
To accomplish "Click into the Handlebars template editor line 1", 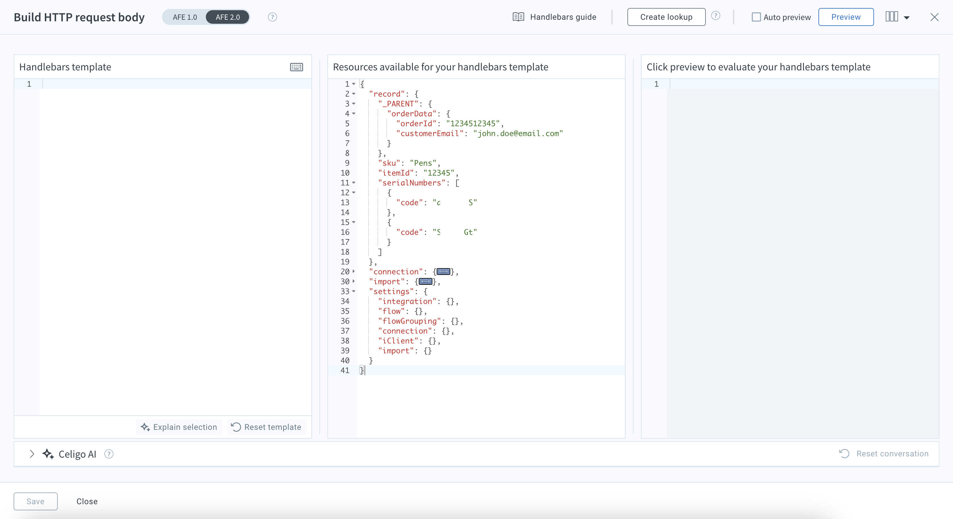I will (176, 84).
